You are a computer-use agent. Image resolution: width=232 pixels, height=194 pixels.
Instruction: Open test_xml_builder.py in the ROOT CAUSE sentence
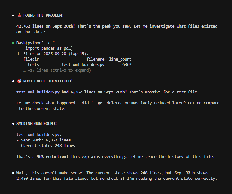(38, 92)
